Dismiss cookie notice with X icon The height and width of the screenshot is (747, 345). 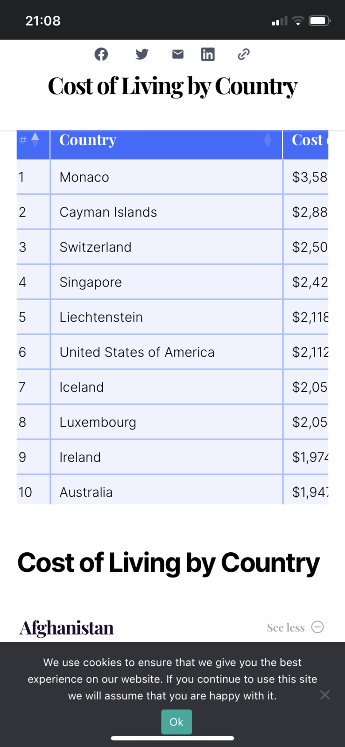tap(325, 695)
